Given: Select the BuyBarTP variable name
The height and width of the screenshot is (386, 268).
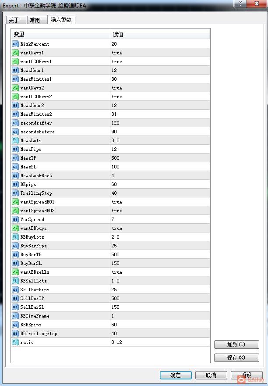Looking at the screenshot, I should (31, 254).
